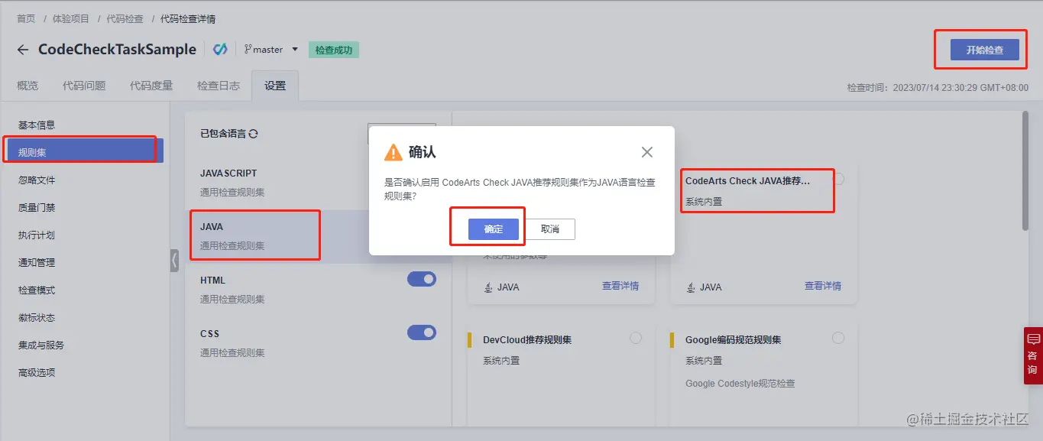The image size is (1043, 441).
Task: Click the warning triangle icon in dialog
Action: [x=393, y=152]
